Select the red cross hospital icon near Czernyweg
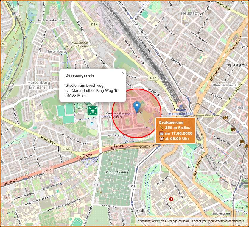This screenshot has width=249, height=227. pyautogui.click(x=171, y=199)
